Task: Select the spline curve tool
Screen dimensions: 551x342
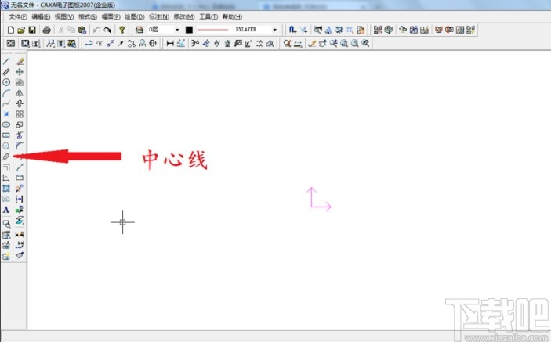Action: tap(6, 103)
